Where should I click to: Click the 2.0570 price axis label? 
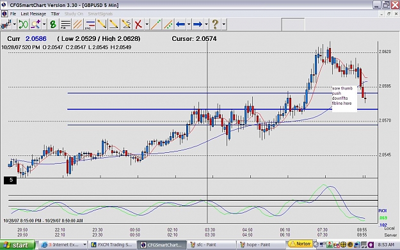click(x=385, y=121)
